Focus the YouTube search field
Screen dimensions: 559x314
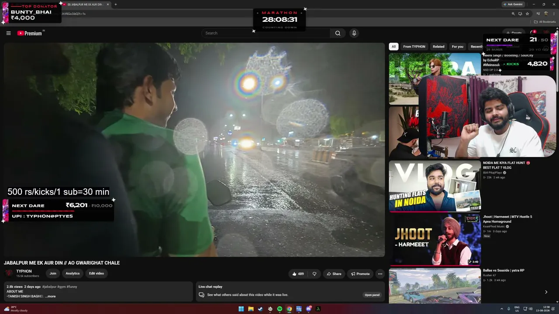point(266,33)
